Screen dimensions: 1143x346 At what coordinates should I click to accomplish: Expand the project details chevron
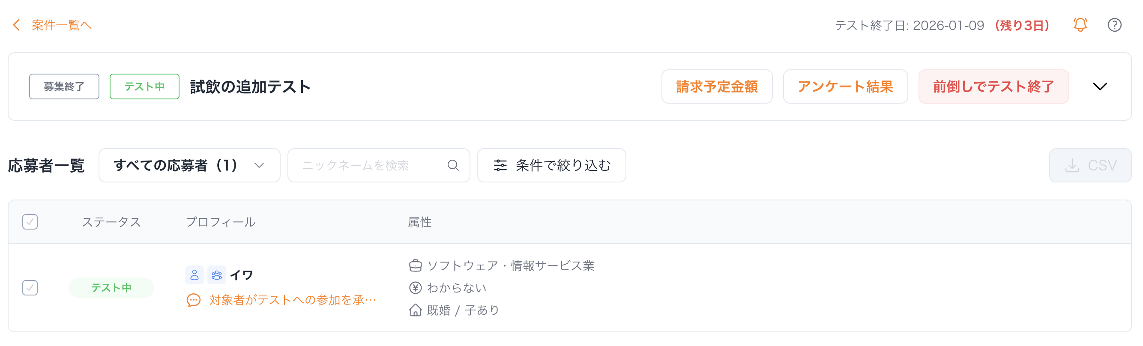coord(1099,86)
